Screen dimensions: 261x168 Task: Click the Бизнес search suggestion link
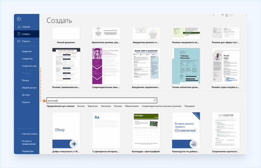81,106
